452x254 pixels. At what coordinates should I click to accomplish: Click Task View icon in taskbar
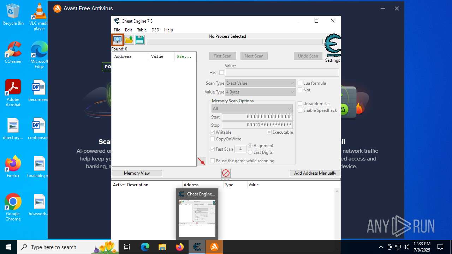tap(127, 247)
